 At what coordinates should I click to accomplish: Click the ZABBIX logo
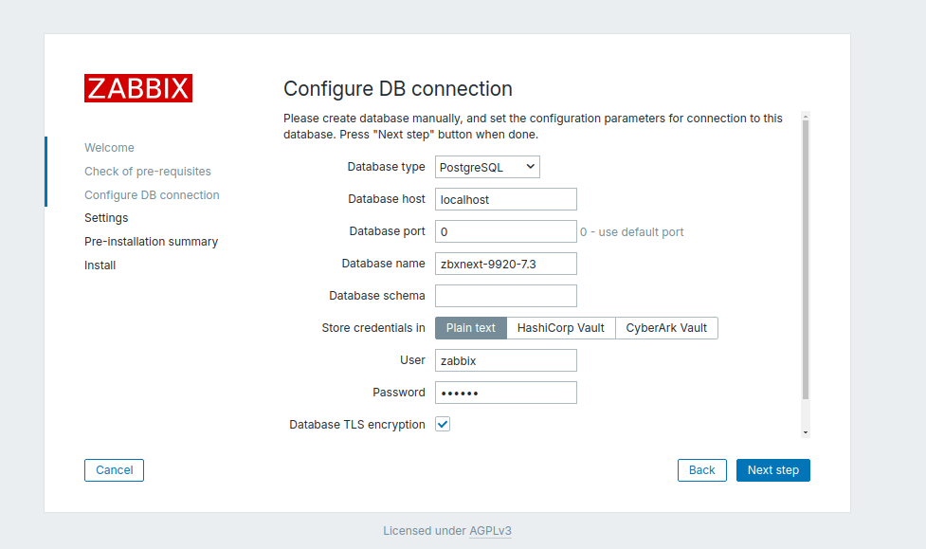pos(138,88)
